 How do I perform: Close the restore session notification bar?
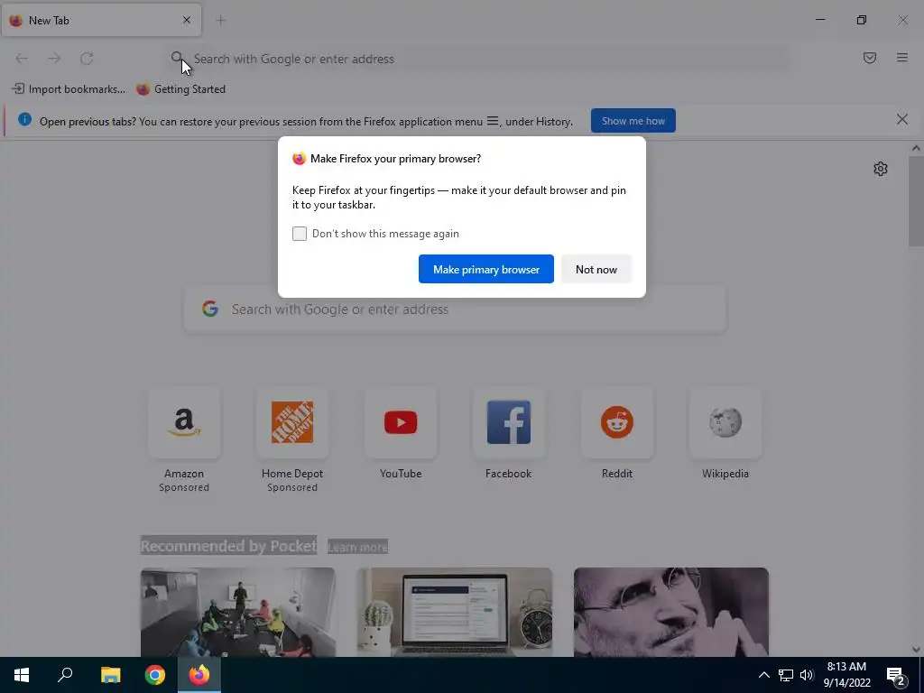901,120
